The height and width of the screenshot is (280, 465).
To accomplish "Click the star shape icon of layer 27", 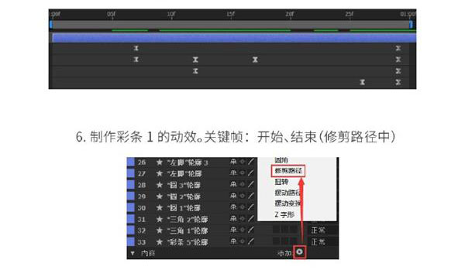I will pyautogui.click(x=160, y=173).
